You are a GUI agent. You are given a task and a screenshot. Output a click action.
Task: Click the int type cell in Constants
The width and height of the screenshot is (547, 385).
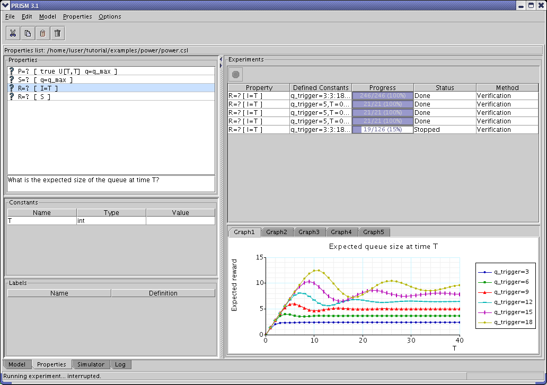pos(111,220)
